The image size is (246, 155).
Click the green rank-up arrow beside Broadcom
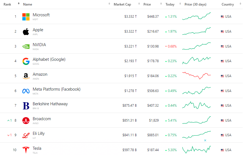coord(8,120)
